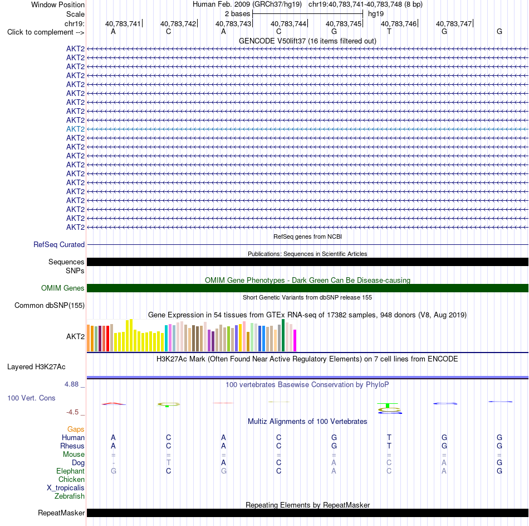The image size is (529, 526).
Task: Click the Human species label
Action: [x=73, y=437]
